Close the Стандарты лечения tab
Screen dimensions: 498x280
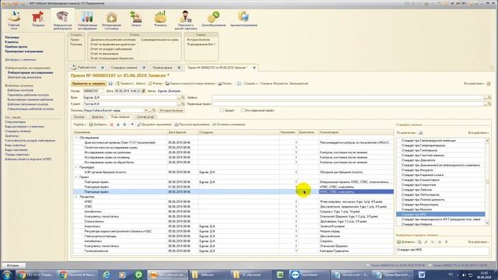[x=144, y=68]
